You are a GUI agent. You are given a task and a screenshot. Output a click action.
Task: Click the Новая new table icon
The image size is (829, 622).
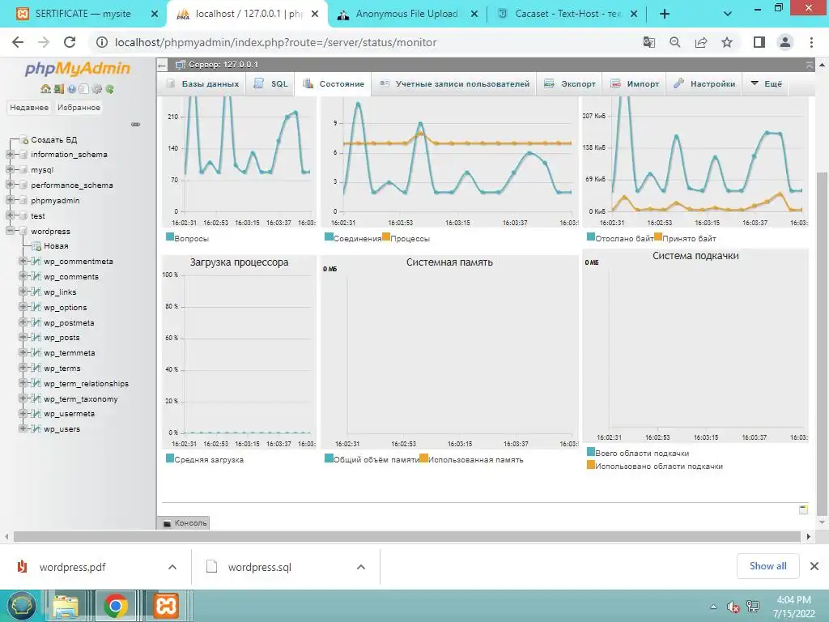[x=36, y=246]
